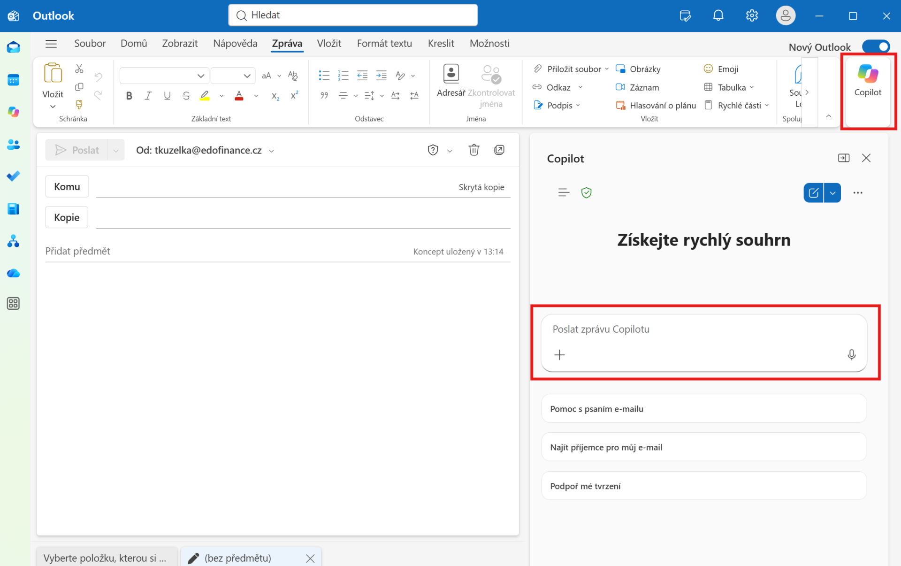Apply text highlight color
This screenshot has width=901, height=566.
coord(205,96)
